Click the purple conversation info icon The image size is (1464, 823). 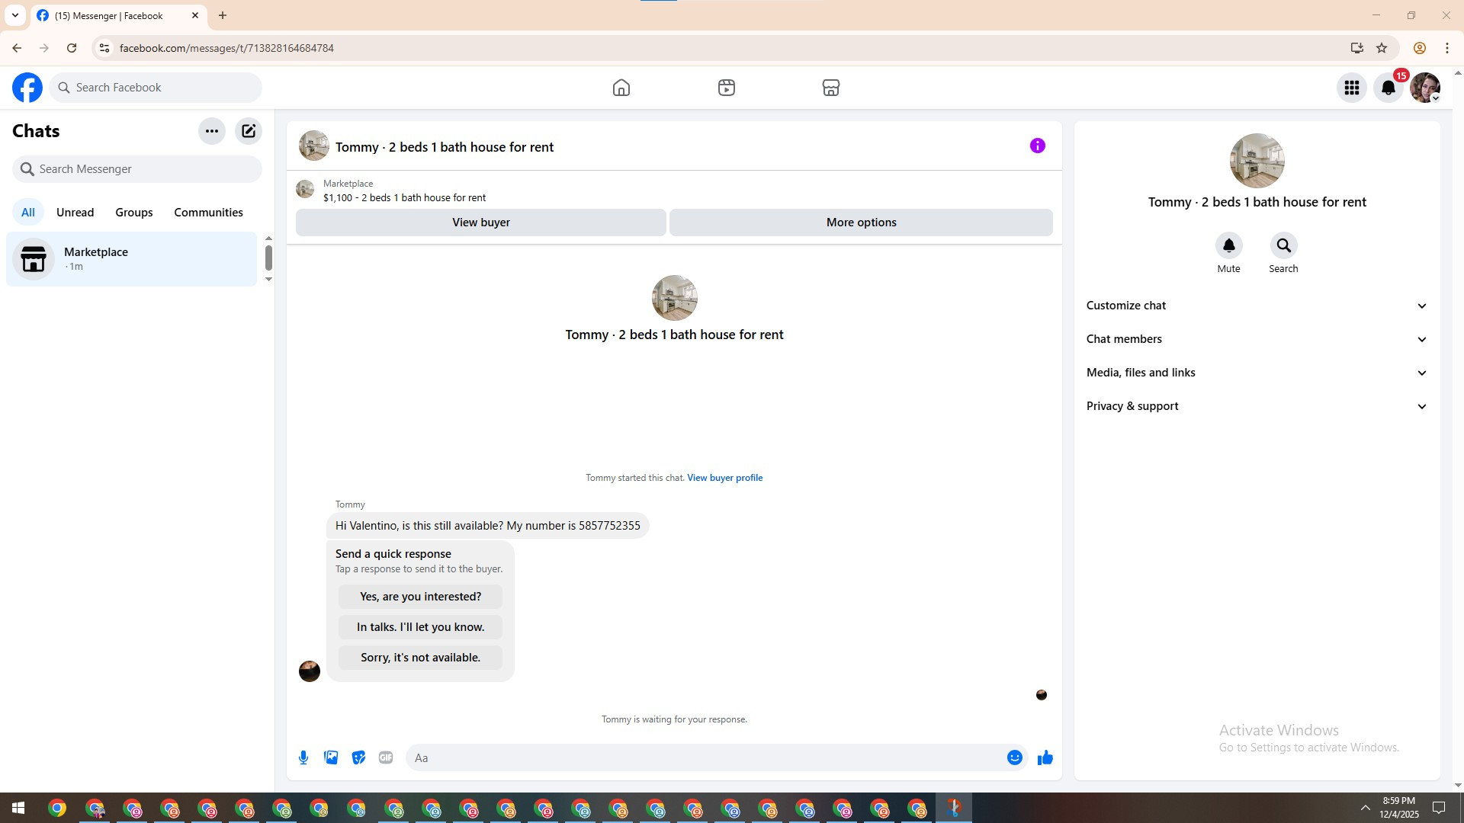tap(1037, 146)
